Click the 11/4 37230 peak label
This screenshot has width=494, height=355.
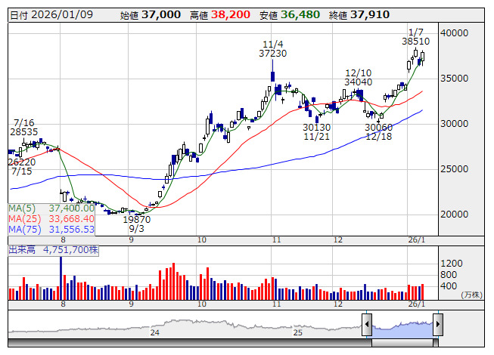[x=273, y=49]
